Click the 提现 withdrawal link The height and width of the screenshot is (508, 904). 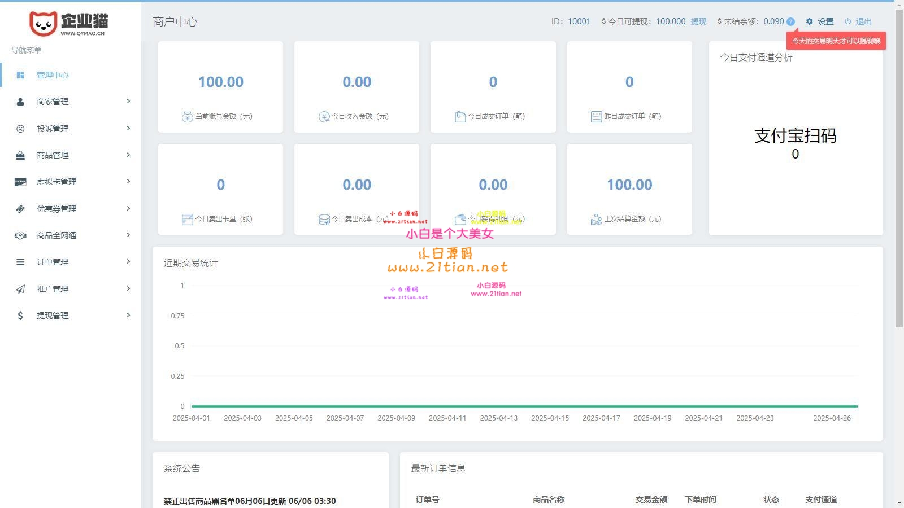click(x=699, y=21)
